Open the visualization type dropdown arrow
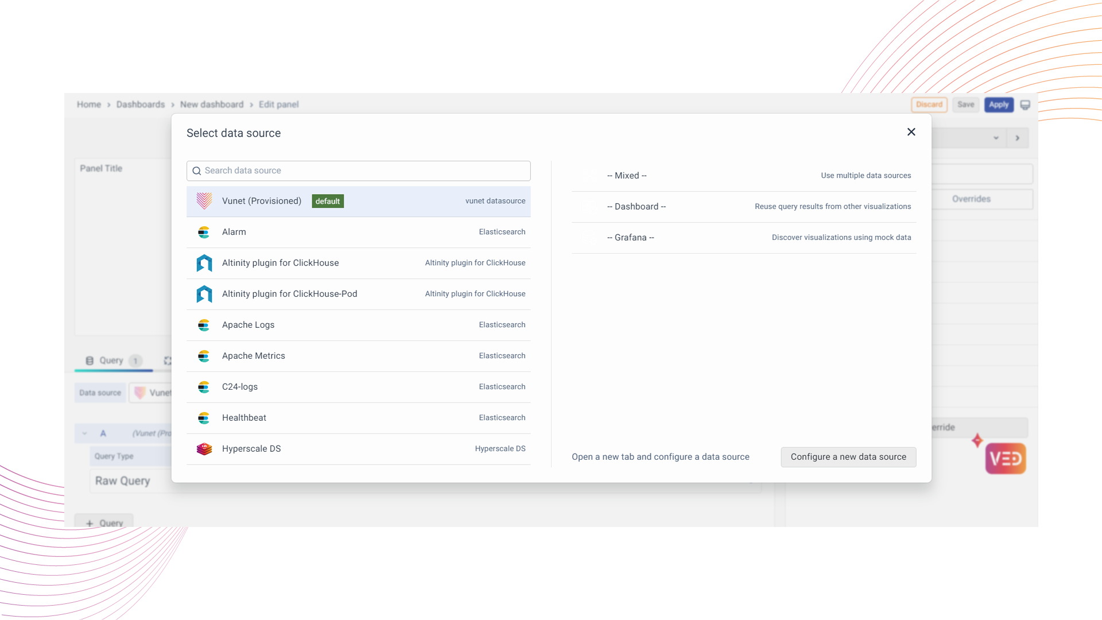Screen dimensions: 1102x620 tap(996, 138)
